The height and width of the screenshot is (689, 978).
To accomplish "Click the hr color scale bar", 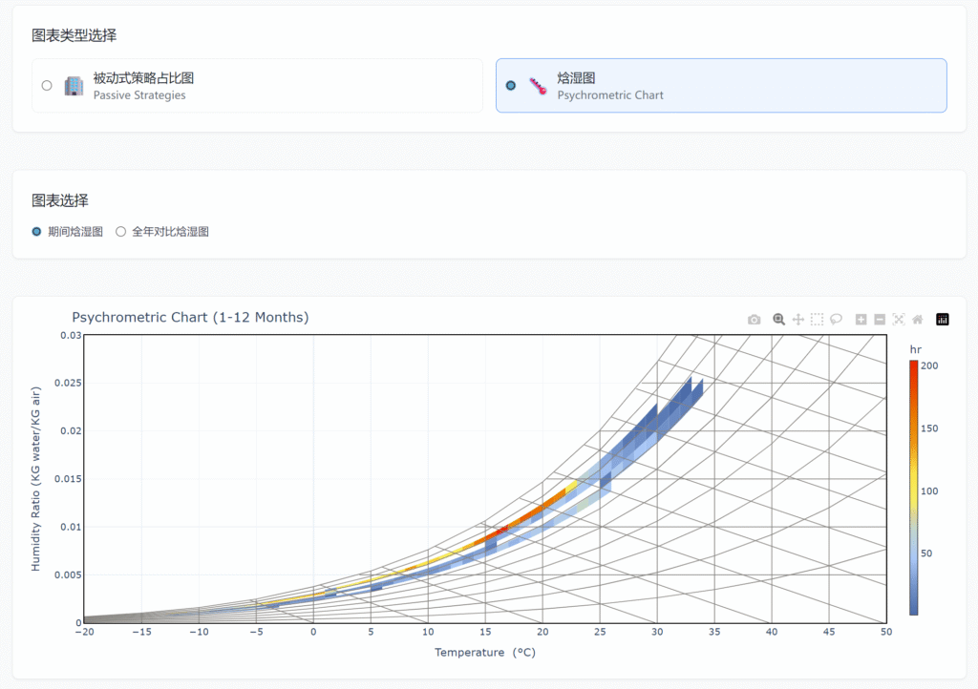I will coord(914,487).
